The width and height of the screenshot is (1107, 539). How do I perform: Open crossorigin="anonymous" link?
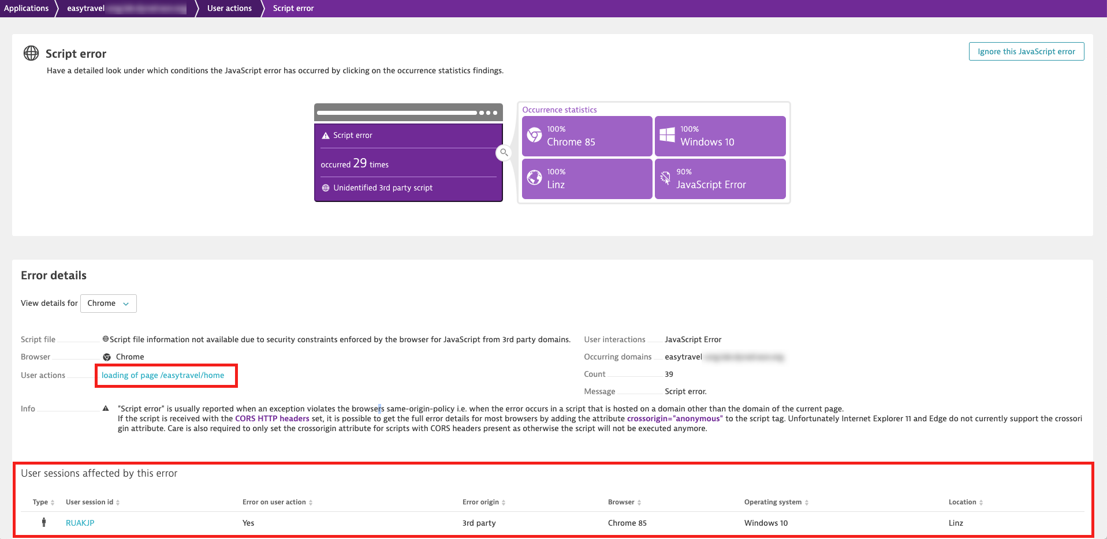(674, 418)
